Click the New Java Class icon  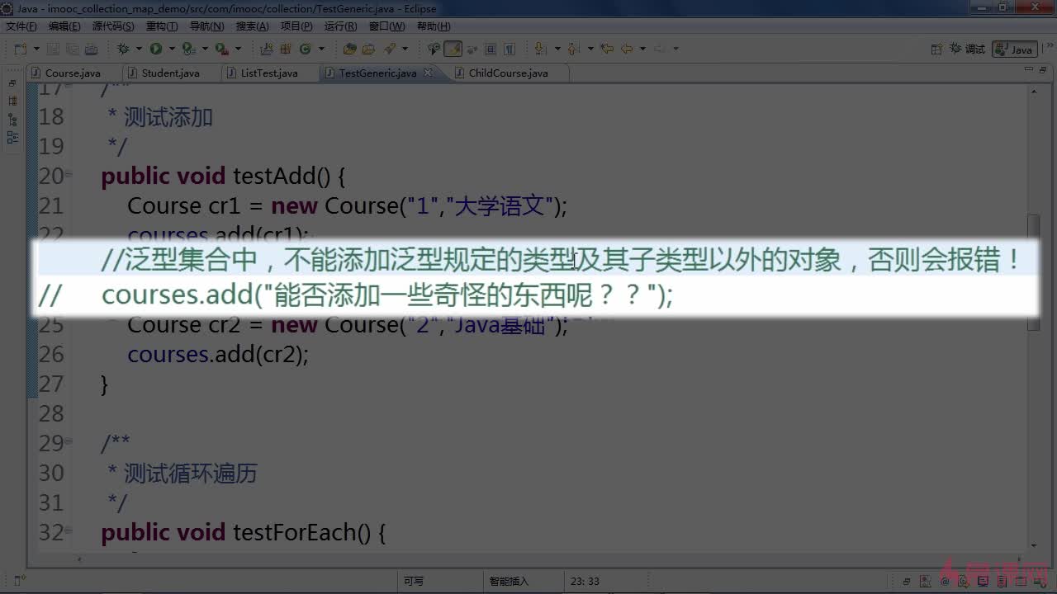tap(305, 49)
